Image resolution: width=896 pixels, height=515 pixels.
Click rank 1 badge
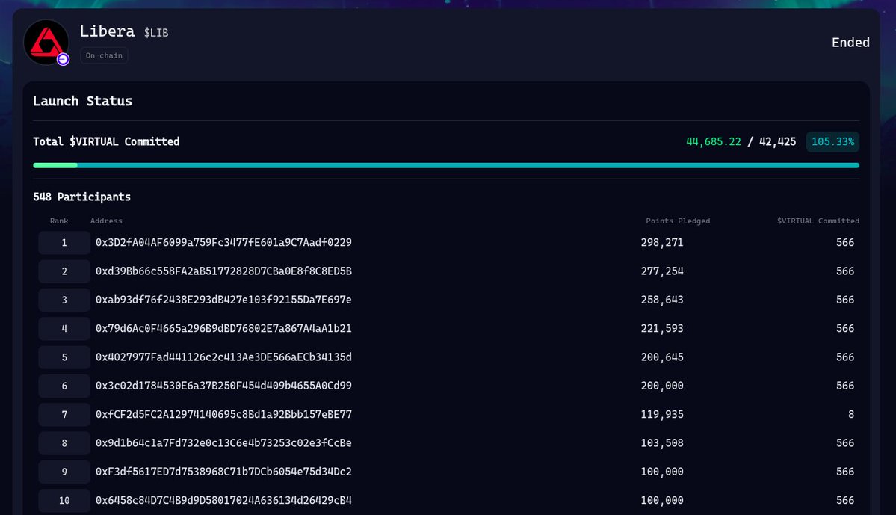click(x=64, y=242)
